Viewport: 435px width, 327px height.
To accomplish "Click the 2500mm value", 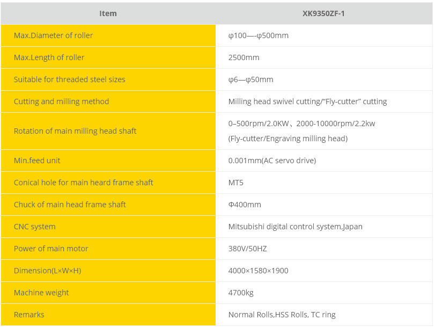I will (244, 57).
